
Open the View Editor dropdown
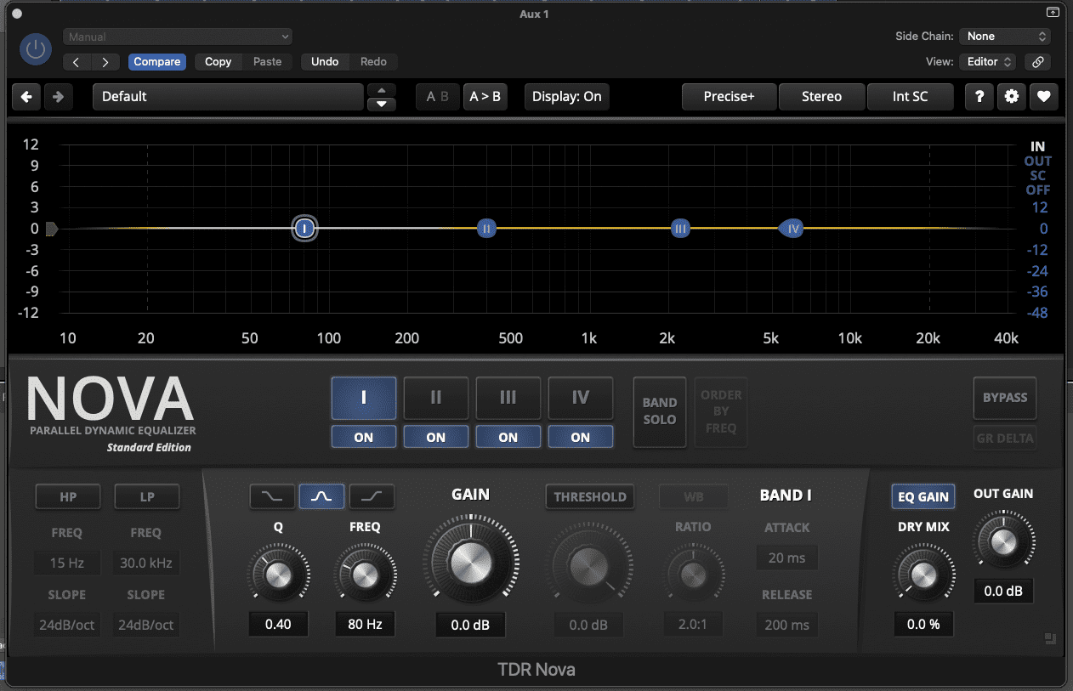pyautogui.click(x=987, y=62)
